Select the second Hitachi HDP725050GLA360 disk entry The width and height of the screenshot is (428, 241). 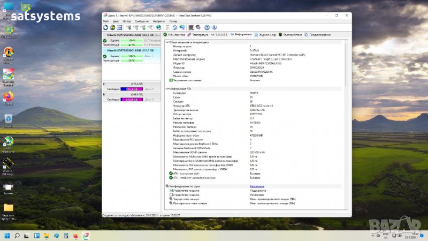pyautogui.click(x=126, y=50)
